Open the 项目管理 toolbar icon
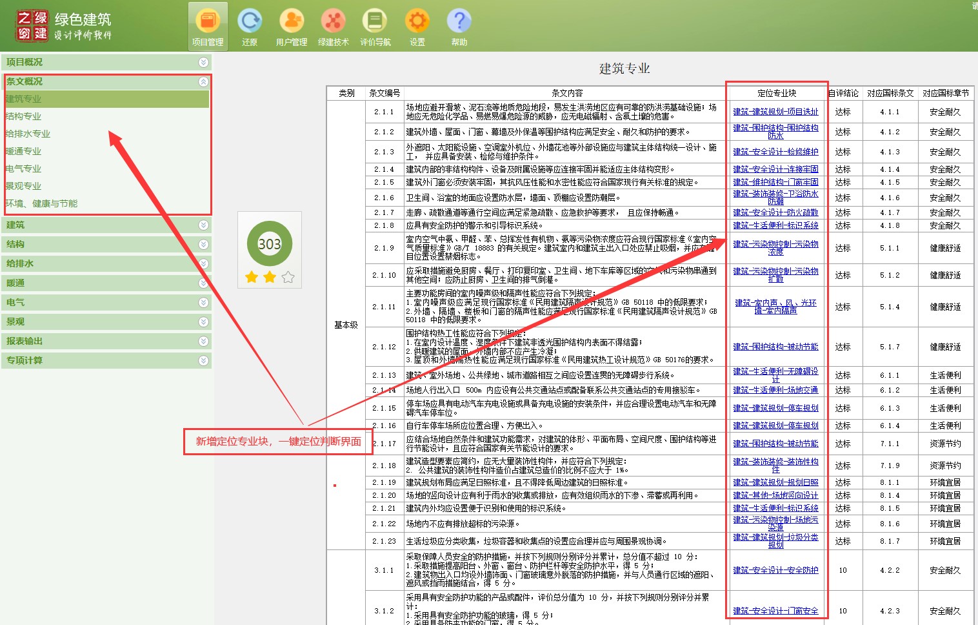 [x=208, y=26]
